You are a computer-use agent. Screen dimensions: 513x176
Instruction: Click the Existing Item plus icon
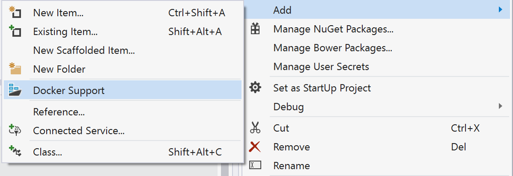(x=15, y=31)
